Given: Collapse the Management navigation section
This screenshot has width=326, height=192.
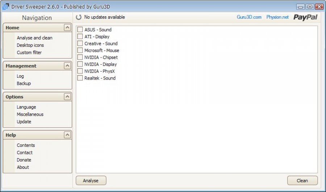Looking at the screenshot, I should [x=67, y=66].
